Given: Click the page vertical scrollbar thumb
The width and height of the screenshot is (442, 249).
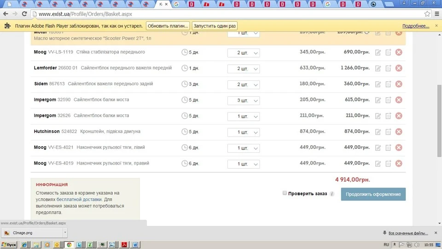Looking at the screenshot, I should pos(439,121).
